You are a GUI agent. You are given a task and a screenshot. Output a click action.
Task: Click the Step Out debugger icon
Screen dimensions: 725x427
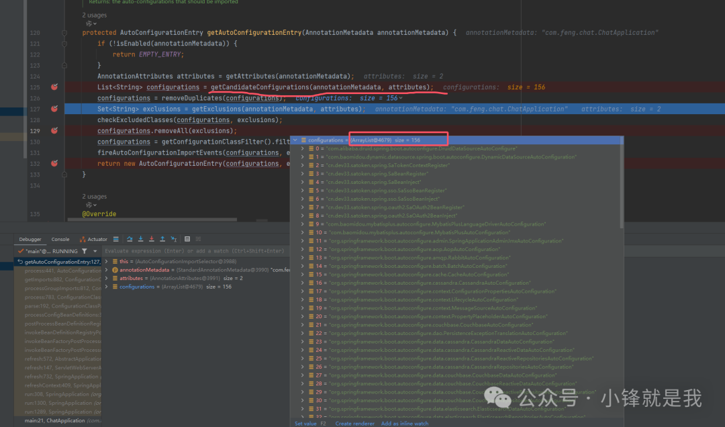pos(162,239)
